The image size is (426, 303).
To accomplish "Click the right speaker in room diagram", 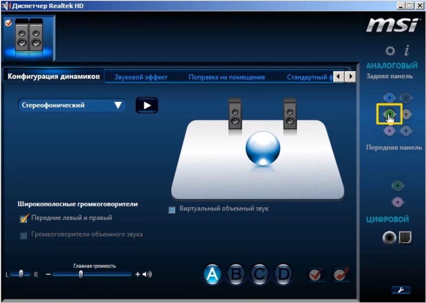I will (x=290, y=114).
